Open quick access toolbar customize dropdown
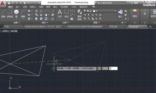This screenshot has width=156, height=93. pos(40,3)
